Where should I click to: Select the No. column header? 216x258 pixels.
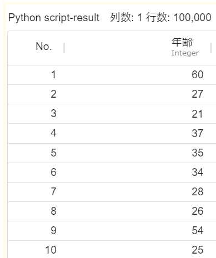pyautogui.click(x=44, y=46)
